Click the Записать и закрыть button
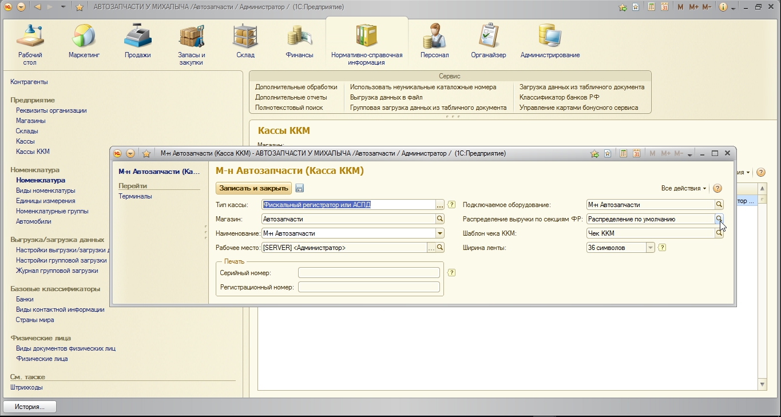The image size is (781, 417). coord(253,188)
